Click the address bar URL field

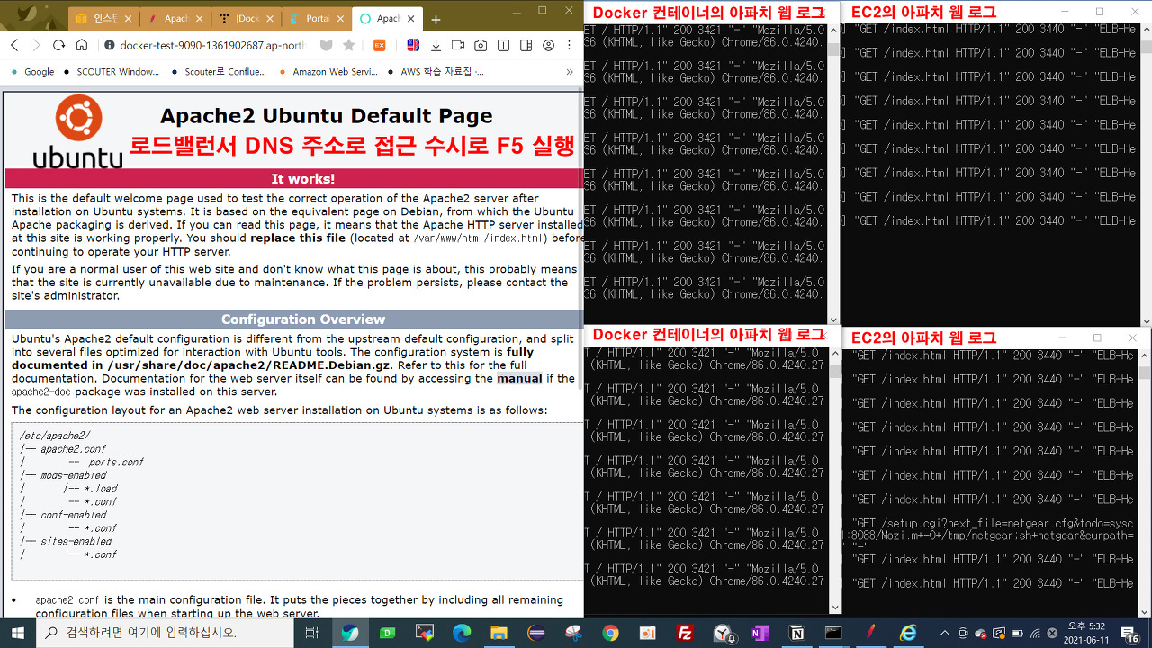[213, 45]
